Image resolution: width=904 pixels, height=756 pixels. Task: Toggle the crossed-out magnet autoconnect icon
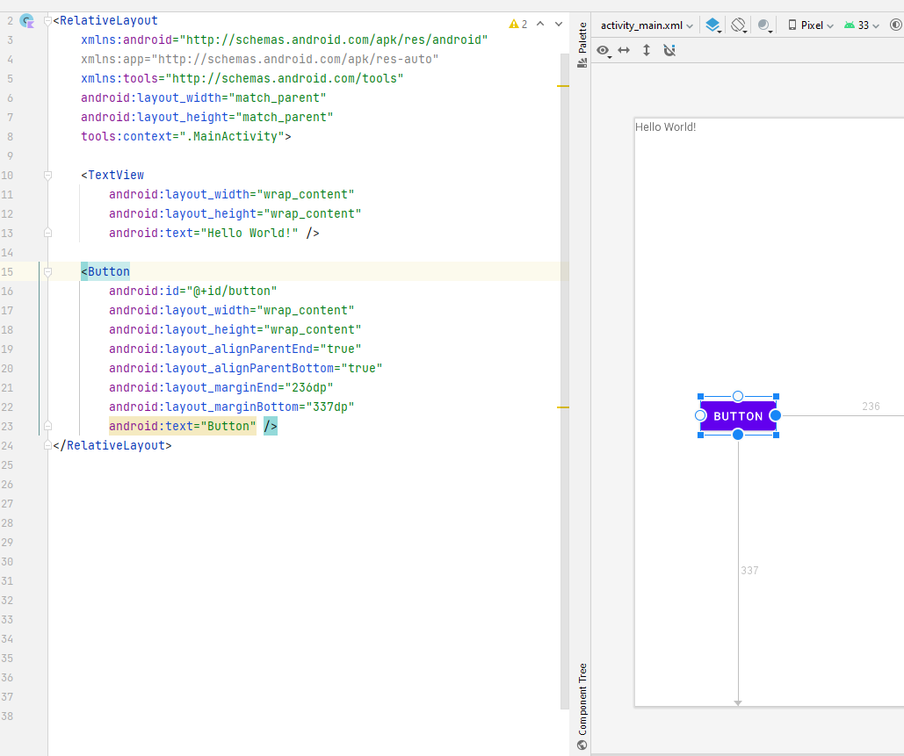pos(669,50)
